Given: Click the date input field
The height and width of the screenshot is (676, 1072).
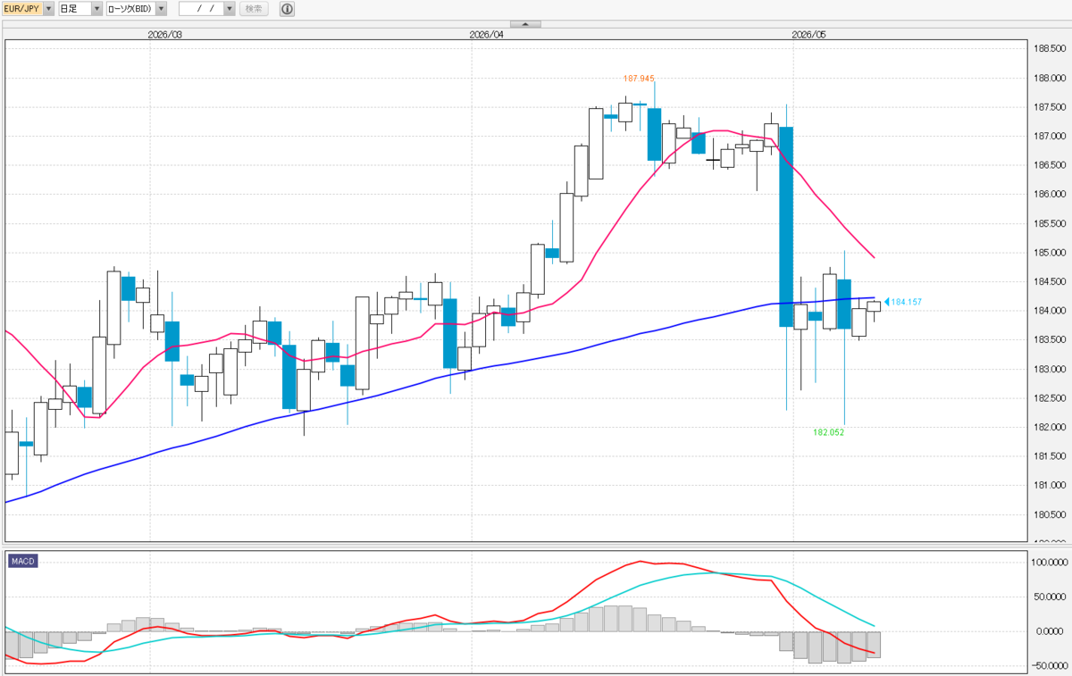Looking at the screenshot, I should (201, 9).
